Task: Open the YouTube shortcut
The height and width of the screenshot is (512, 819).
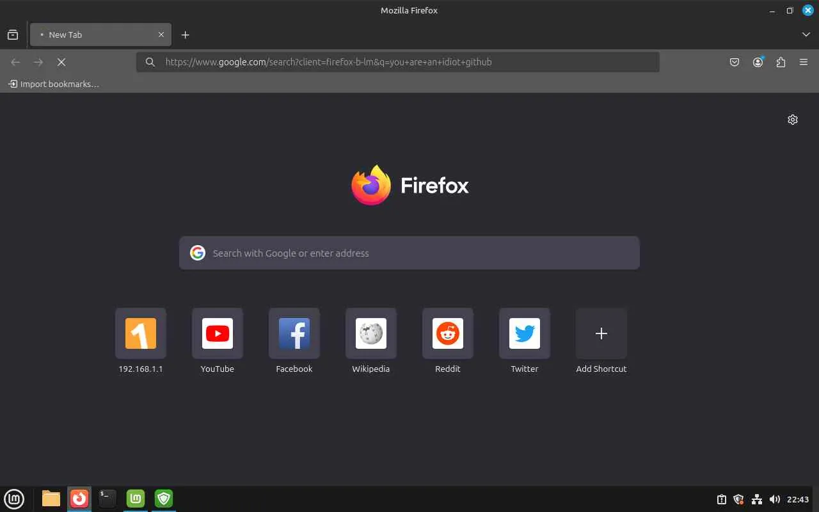Action: coord(218,340)
